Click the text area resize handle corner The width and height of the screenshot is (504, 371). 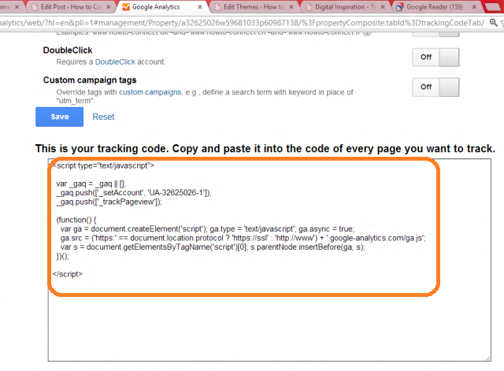click(488, 358)
